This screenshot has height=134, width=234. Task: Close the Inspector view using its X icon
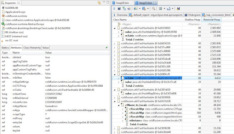tap(18, 3)
